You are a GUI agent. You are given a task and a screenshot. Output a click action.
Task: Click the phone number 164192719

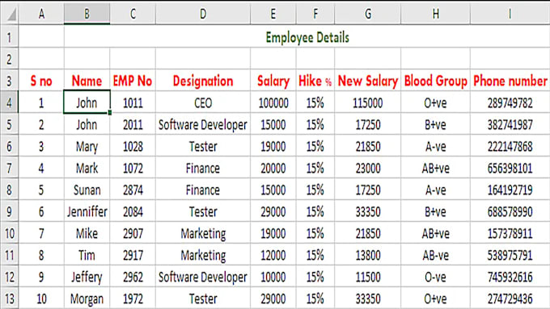click(510, 190)
